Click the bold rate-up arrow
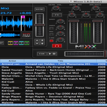Viewport: 107px width, 107px height. coord(42,40)
